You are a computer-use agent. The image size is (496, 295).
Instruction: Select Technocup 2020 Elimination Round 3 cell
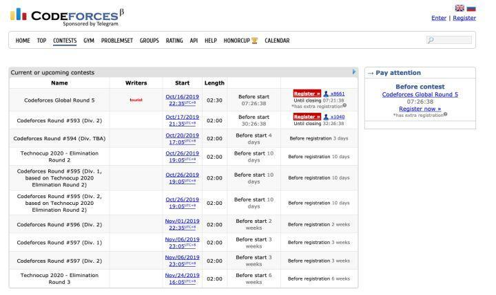(59, 278)
